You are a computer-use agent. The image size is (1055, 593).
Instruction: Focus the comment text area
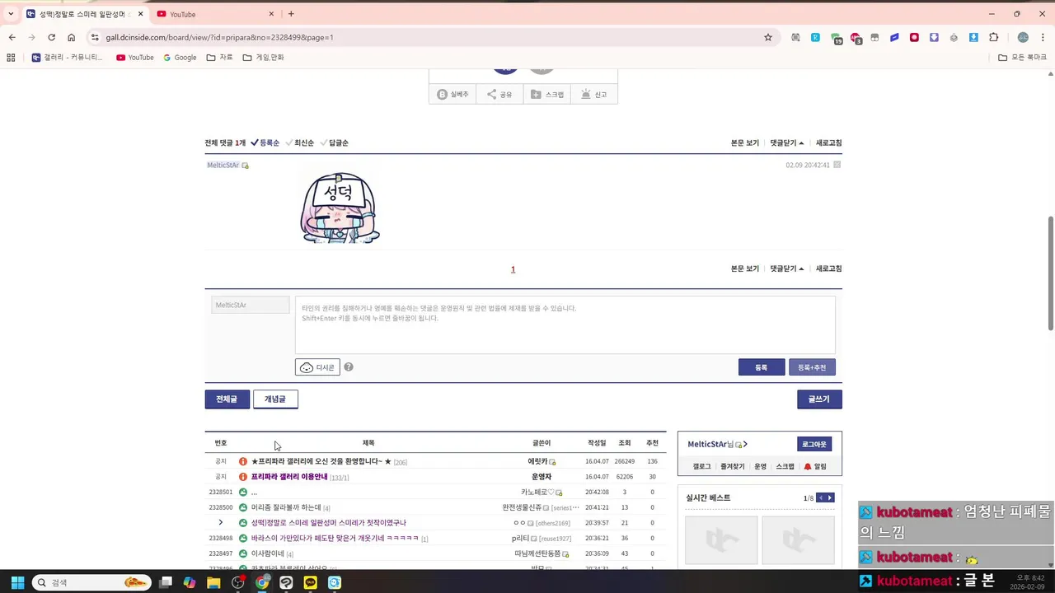click(x=565, y=325)
